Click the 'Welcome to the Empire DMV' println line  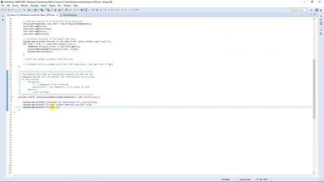tap(67, 41)
